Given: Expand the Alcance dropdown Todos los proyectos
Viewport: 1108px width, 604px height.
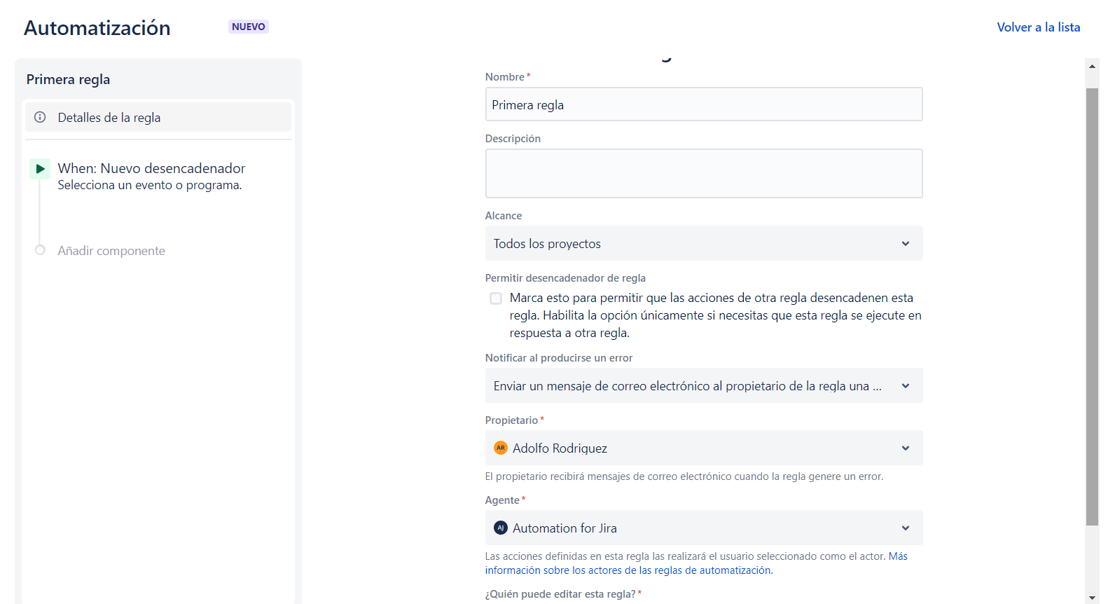Looking at the screenshot, I should (703, 243).
